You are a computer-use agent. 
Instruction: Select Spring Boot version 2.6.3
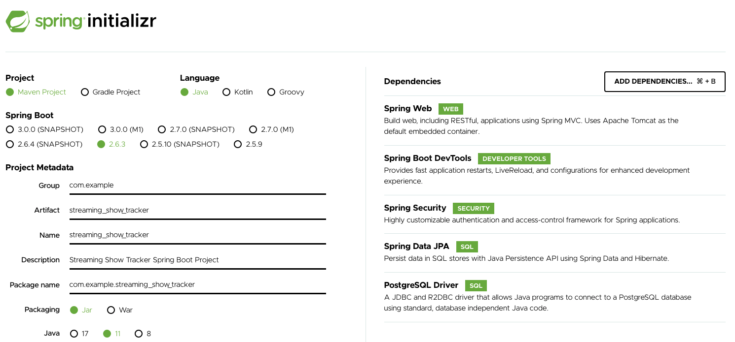point(111,144)
